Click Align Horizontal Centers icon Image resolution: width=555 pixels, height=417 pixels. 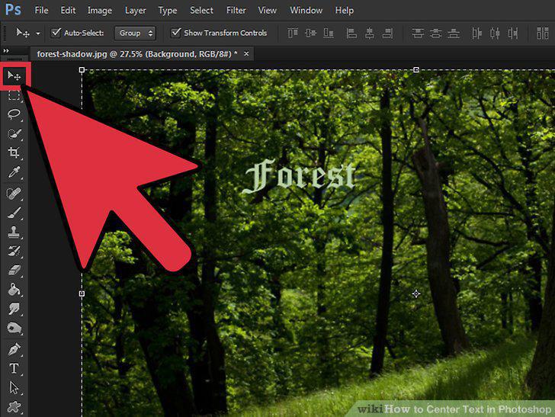pyautogui.click(x=370, y=33)
